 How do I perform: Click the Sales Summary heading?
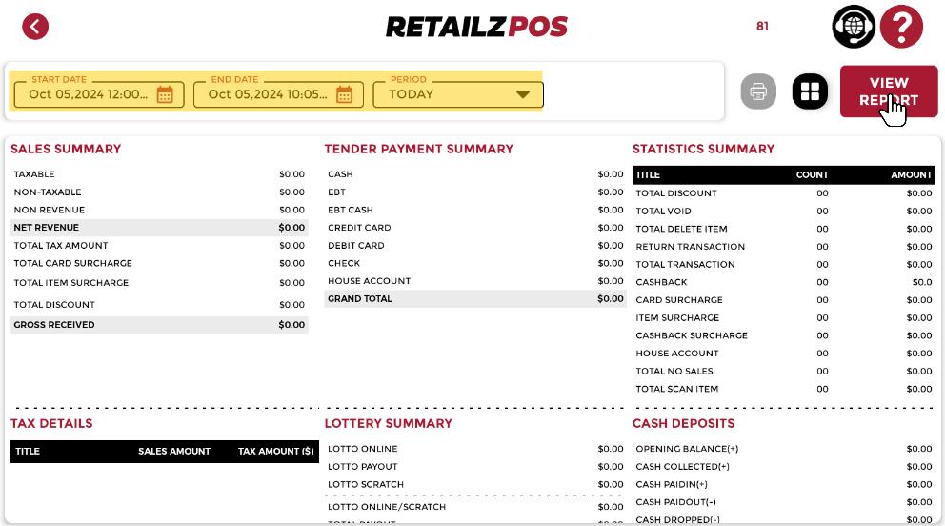tap(66, 149)
